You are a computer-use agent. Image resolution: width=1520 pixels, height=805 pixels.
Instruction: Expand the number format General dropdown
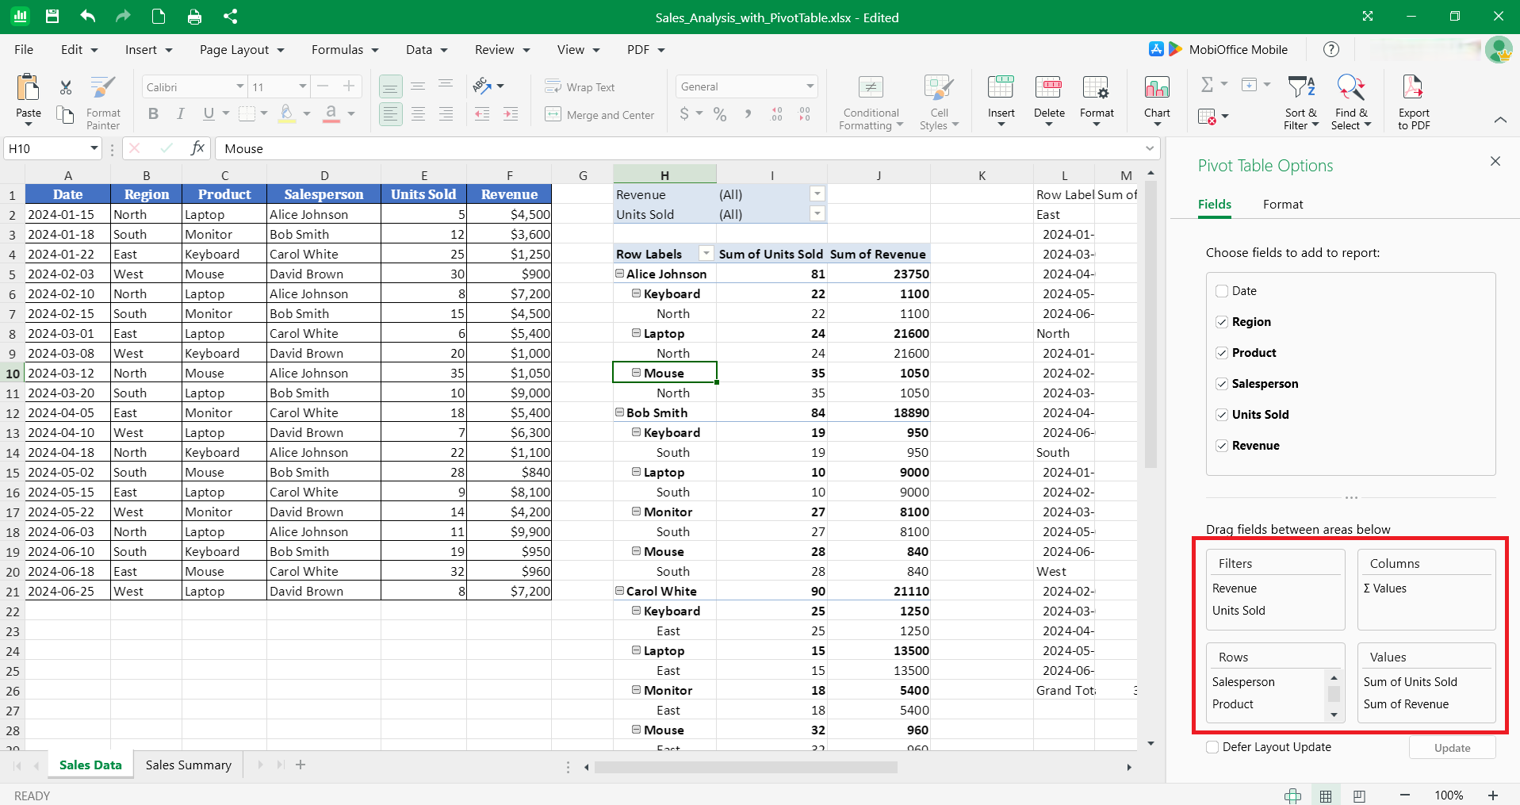(x=810, y=86)
